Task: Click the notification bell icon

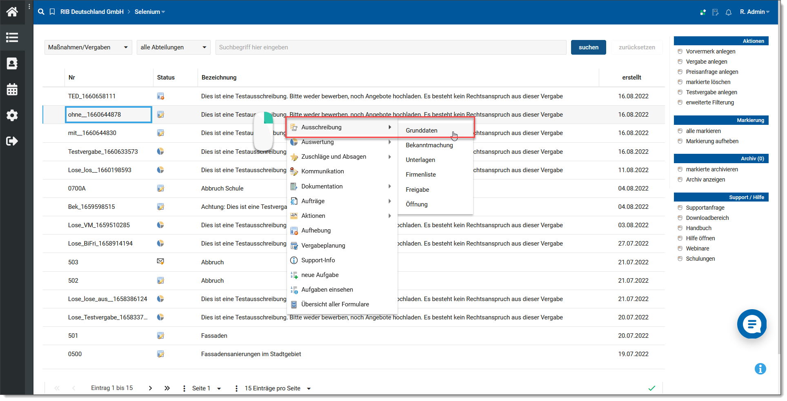Action: point(729,12)
